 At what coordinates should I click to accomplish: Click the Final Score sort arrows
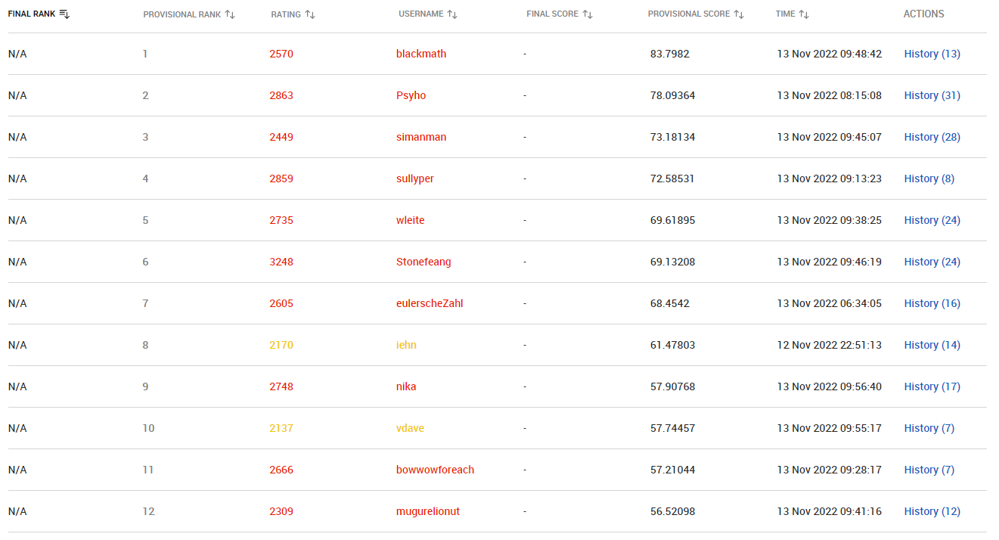click(588, 14)
